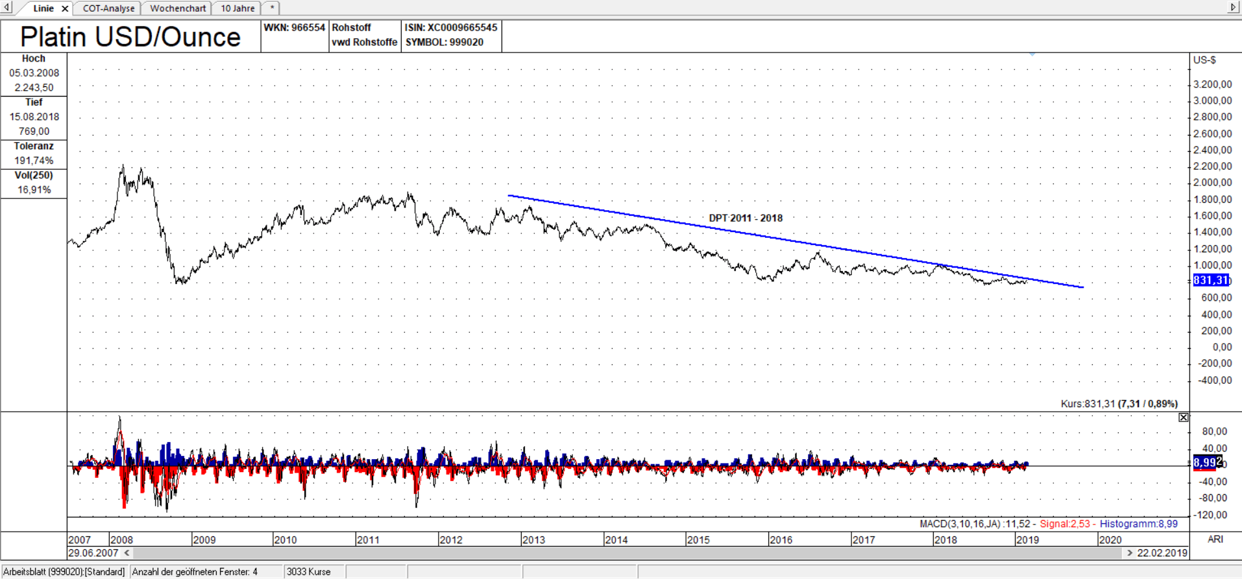Click the Kurs:831,31 quote text
1242x579 pixels.
[1119, 403]
